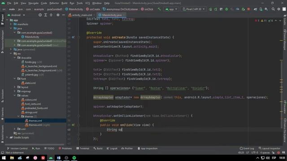Click the Profile app icon in toolbar
The width and height of the screenshot is (287, 161).
pos(237,9)
